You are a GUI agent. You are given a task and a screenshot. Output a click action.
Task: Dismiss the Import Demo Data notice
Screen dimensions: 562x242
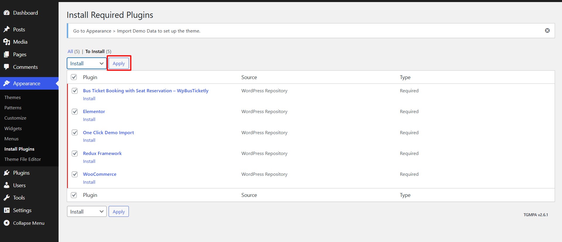(x=547, y=30)
